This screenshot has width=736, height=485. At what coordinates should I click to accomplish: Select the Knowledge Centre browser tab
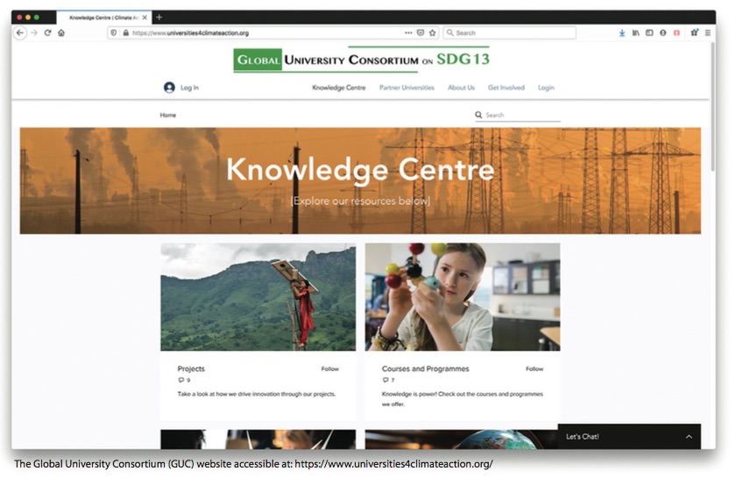[x=103, y=18]
